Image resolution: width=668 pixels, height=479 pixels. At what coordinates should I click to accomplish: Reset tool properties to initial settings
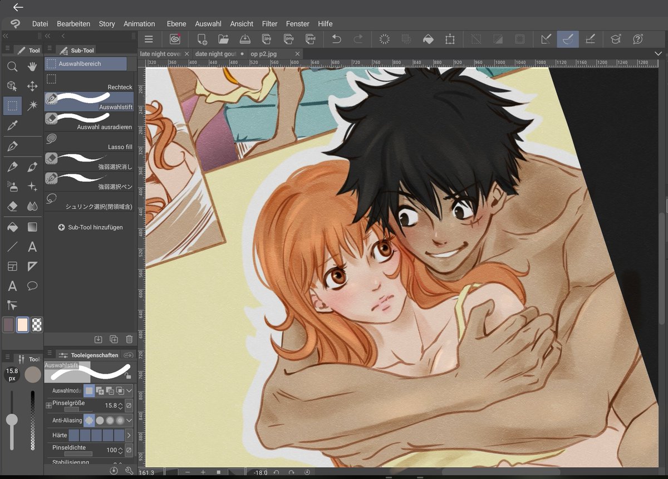pos(114,471)
